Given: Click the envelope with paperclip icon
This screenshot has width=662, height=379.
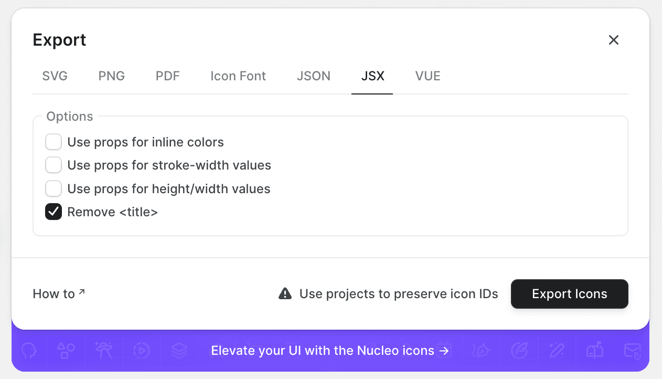Looking at the screenshot, I should coord(633,351).
